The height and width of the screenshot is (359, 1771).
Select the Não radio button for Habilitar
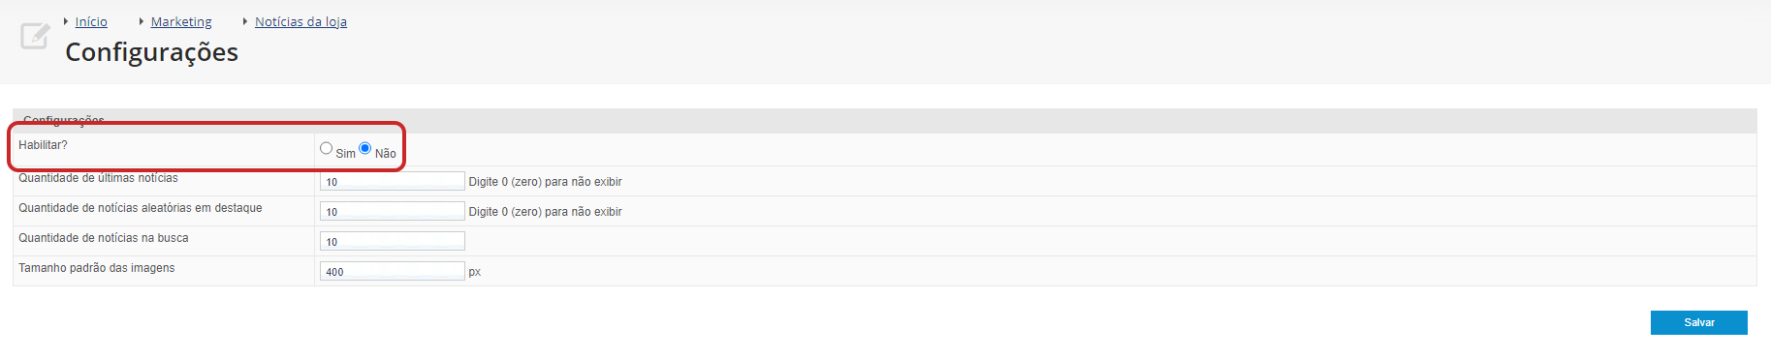point(365,148)
